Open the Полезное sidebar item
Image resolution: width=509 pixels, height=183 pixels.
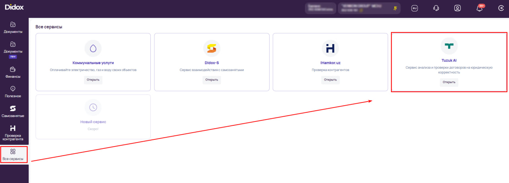13,92
